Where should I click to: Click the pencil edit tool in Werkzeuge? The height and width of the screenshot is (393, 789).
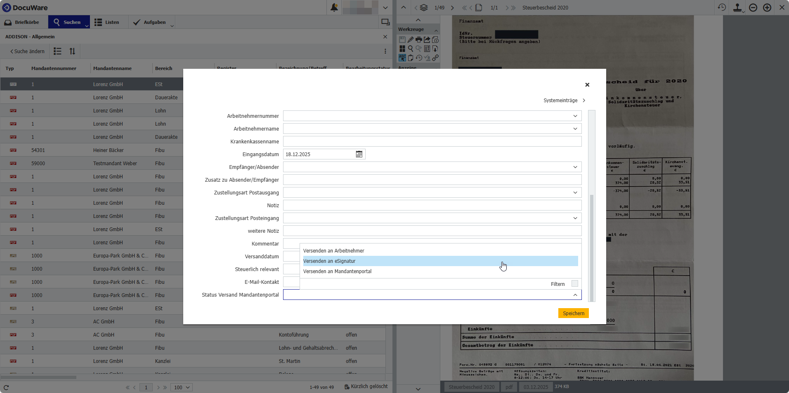click(411, 40)
